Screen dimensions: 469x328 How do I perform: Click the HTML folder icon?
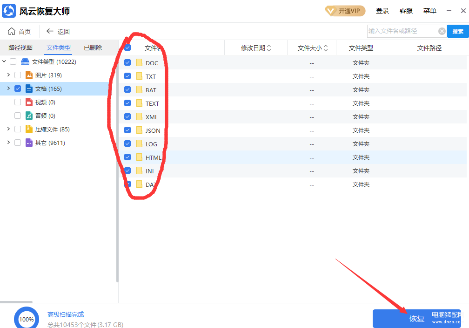pyautogui.click(x=139, y=157)
